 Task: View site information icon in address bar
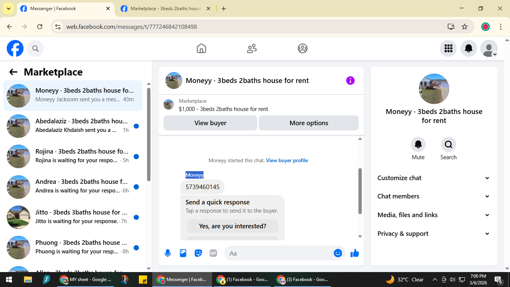coord(58,27)
